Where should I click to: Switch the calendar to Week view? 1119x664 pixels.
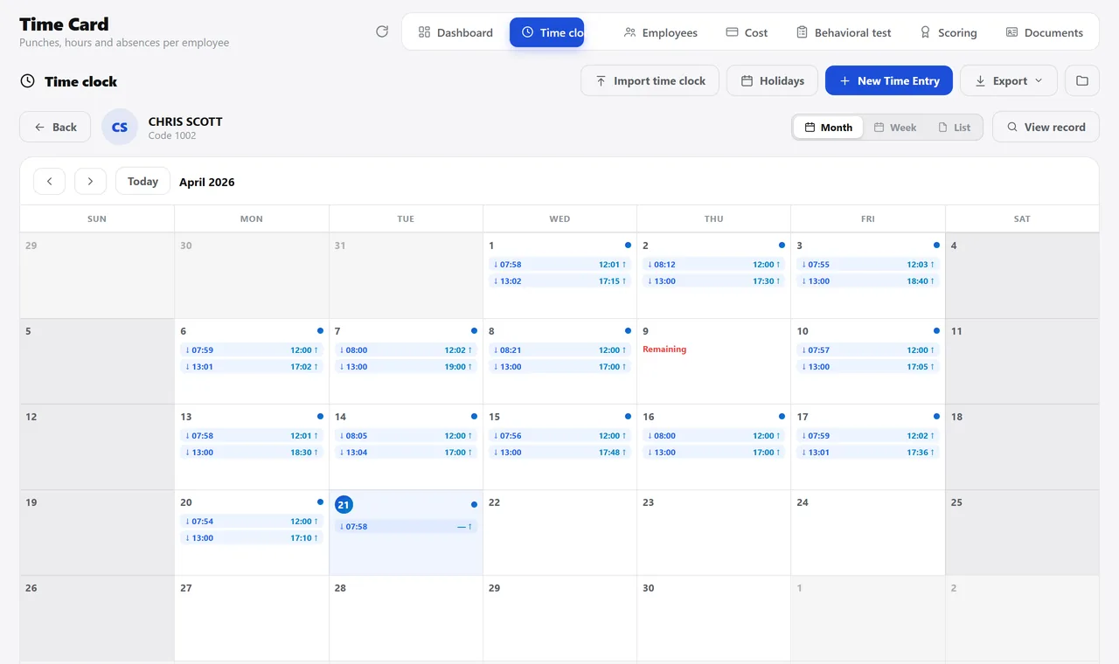[895, 127]
